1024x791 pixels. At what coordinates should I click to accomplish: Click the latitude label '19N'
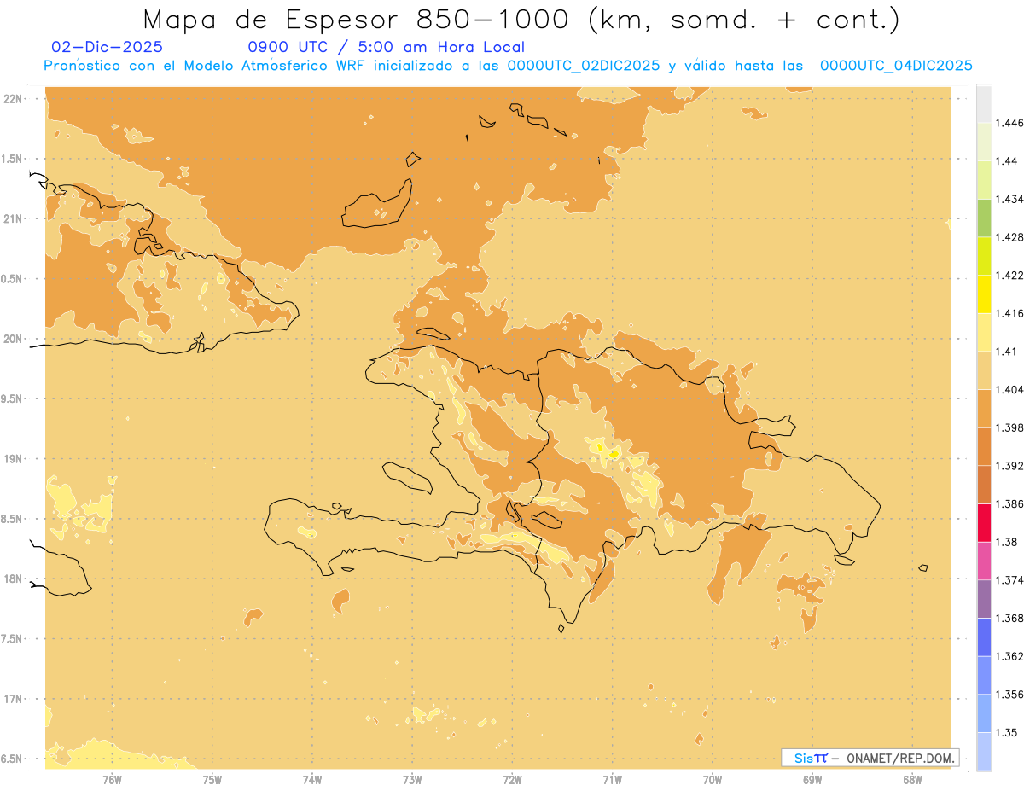point(13,458)
